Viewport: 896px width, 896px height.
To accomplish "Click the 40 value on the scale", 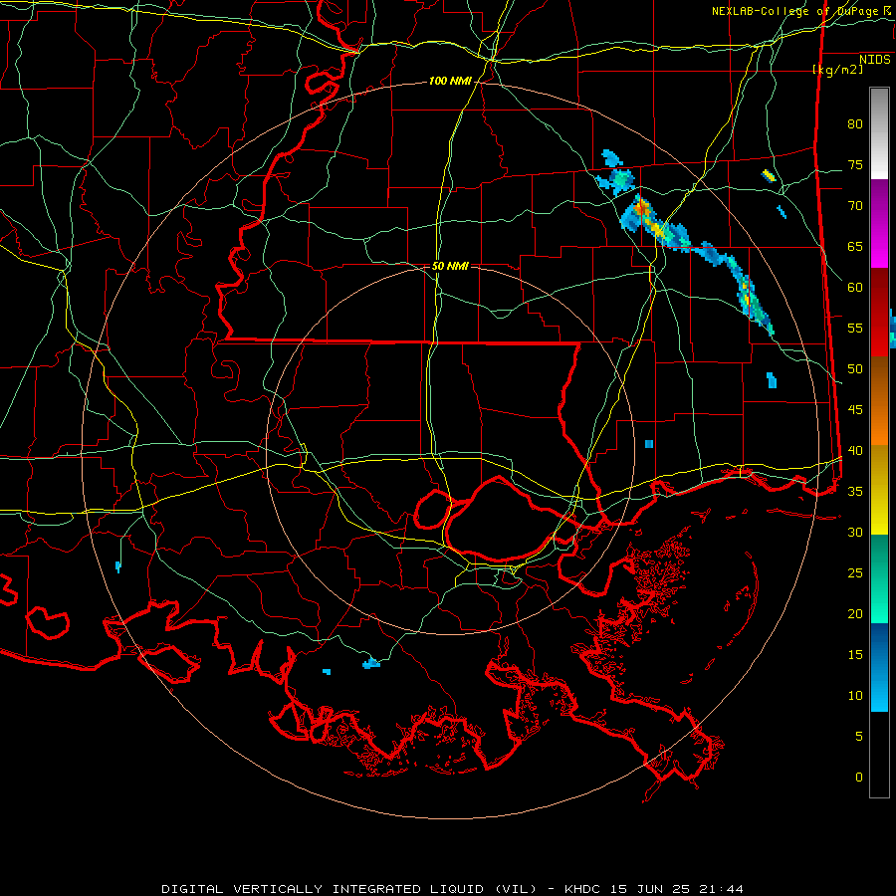I will click(x=855, y=450).
